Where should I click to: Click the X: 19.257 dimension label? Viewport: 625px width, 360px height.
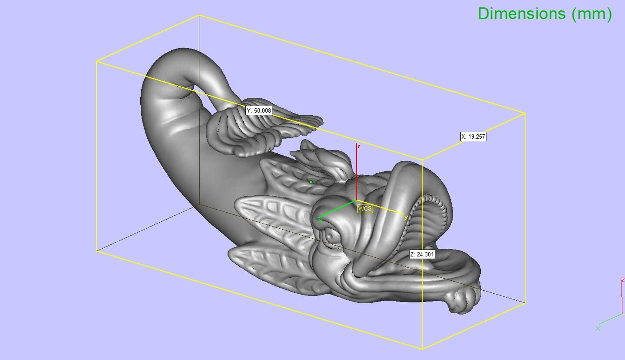473,136
